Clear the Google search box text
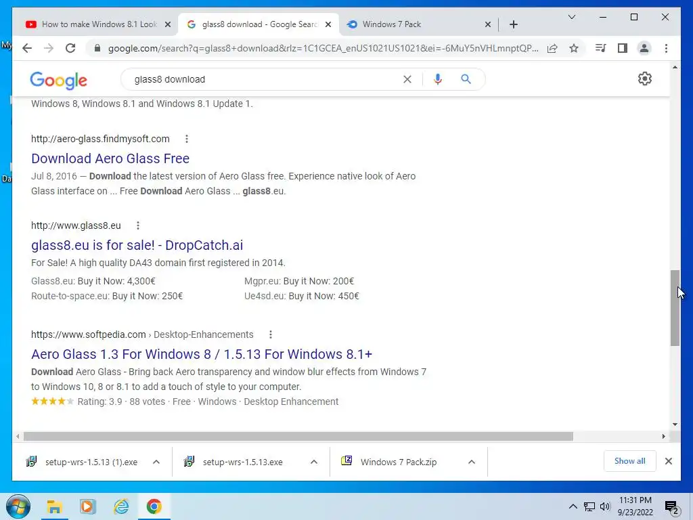This screenshot has height=520, width=693. pos(407,79)
